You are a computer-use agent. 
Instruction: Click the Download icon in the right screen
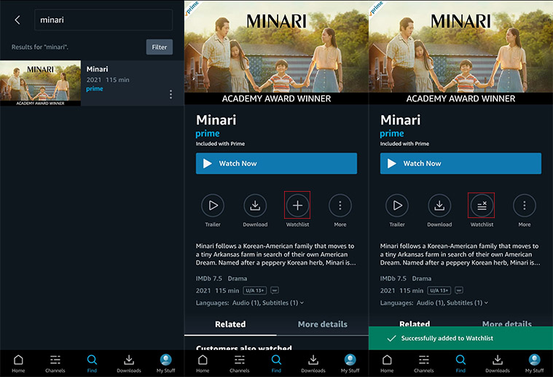439,206
